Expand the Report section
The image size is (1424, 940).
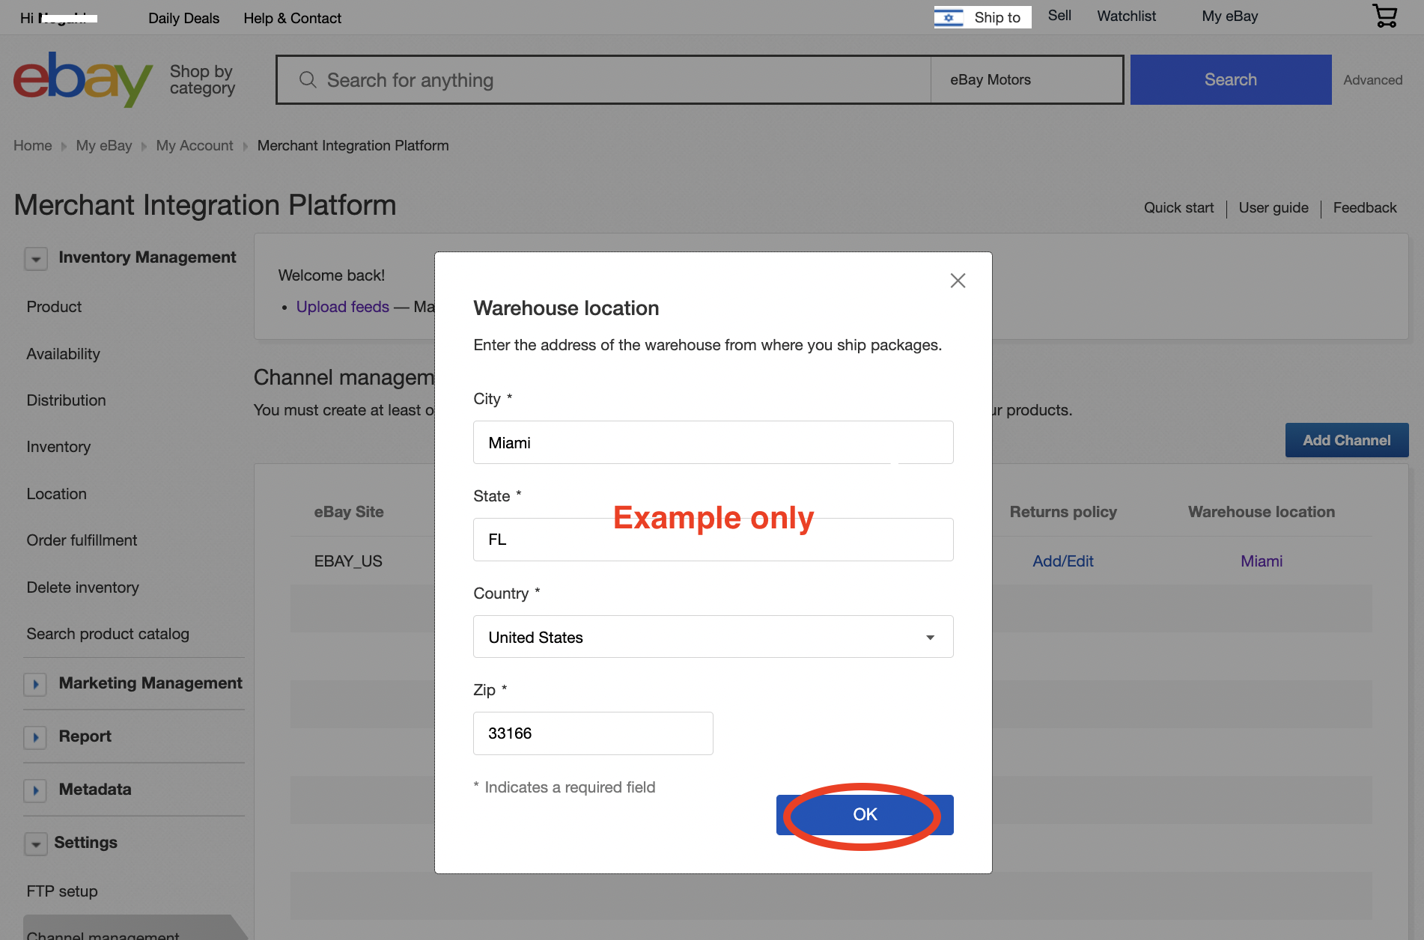(x=35, y=737)
